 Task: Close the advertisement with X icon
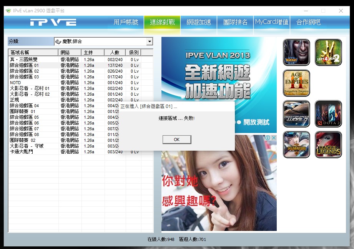point(273,138)
